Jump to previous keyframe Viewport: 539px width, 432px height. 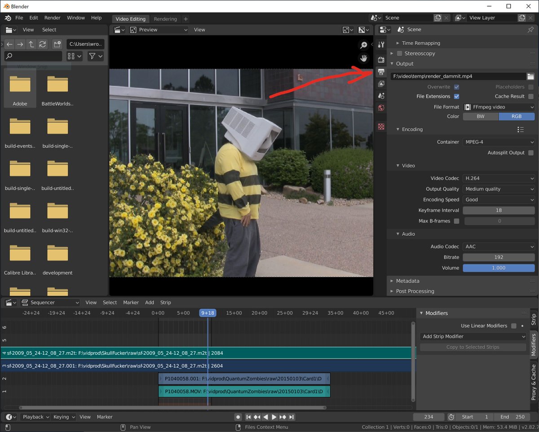(257, 417)
